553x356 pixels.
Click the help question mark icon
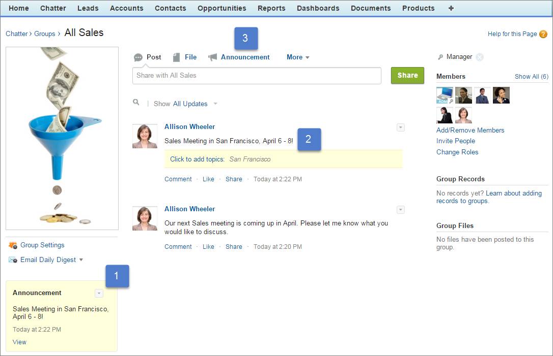coord(543,34)
